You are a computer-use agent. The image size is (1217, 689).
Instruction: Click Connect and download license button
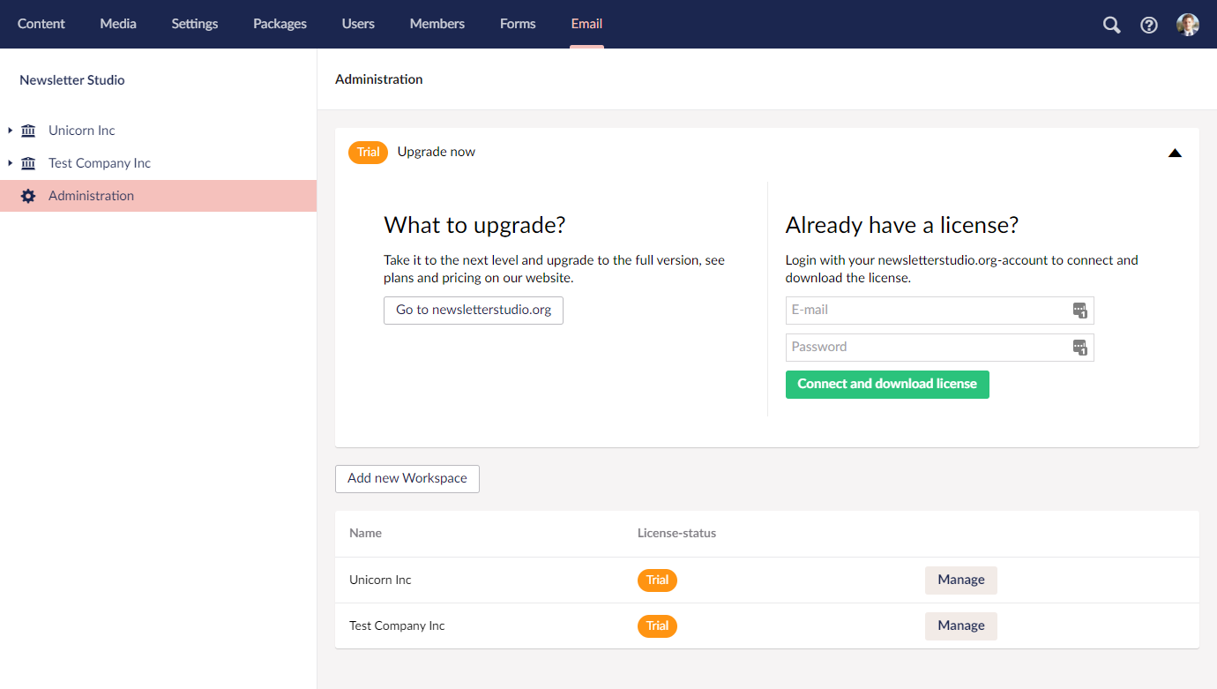click(887, 385)
